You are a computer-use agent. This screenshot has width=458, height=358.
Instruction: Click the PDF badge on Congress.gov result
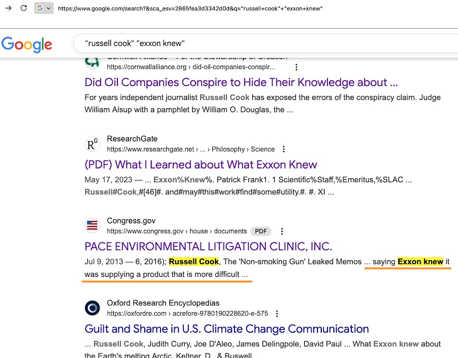(261, 231)
